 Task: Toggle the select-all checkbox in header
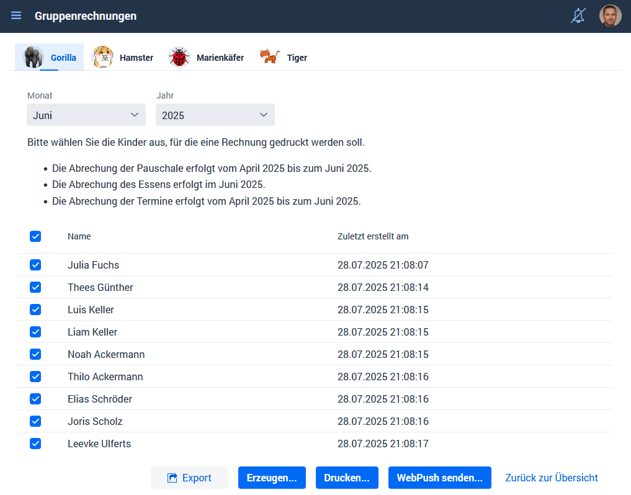point(35,236)
